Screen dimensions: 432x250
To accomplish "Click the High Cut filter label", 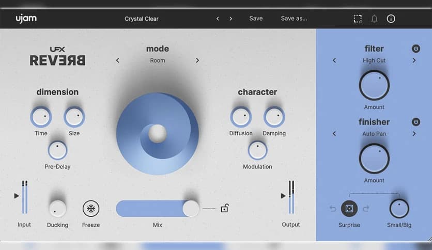I will (x=374, y=60).
